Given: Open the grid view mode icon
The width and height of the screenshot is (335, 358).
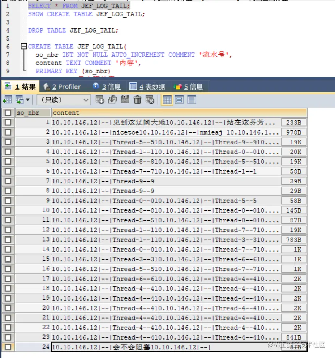Looking at the screenshot, I should 167,100.
